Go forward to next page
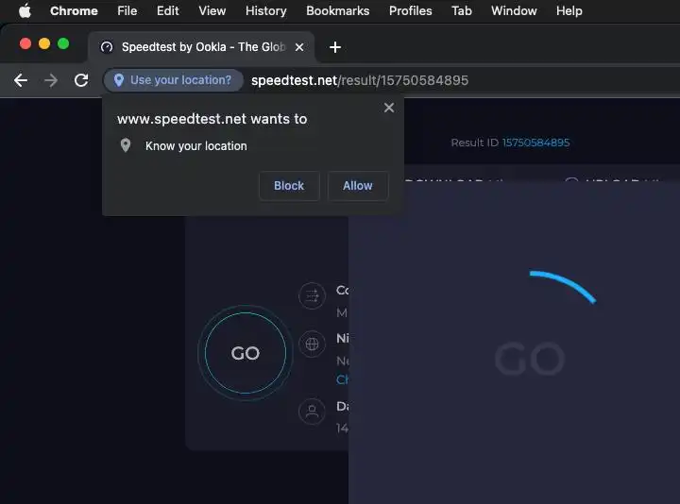 tap(51, 80)
